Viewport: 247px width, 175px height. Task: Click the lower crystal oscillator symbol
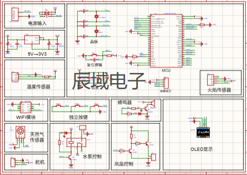(x=96, y=31)
